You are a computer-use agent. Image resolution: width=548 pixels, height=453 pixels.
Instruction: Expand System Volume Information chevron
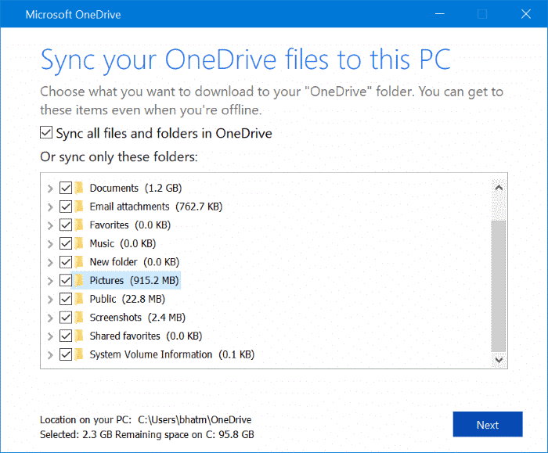50,355
